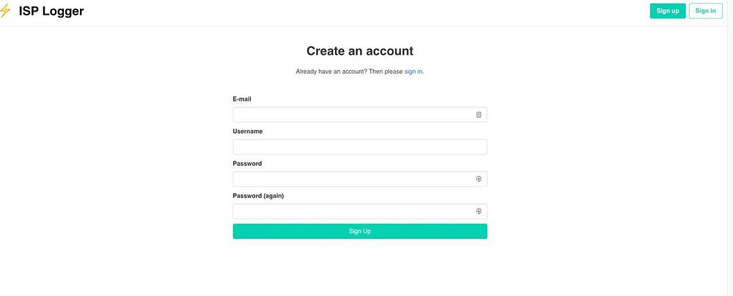Click key icon in Password (again) field
The image size is (733, 296).
point(479,211)
